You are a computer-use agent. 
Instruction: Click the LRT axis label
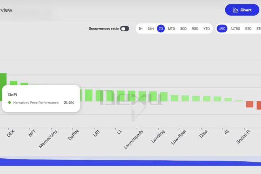[x=97, y=133]
